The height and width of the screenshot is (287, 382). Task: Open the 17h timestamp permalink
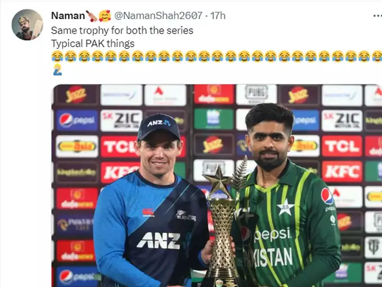(x=218, y=16)
